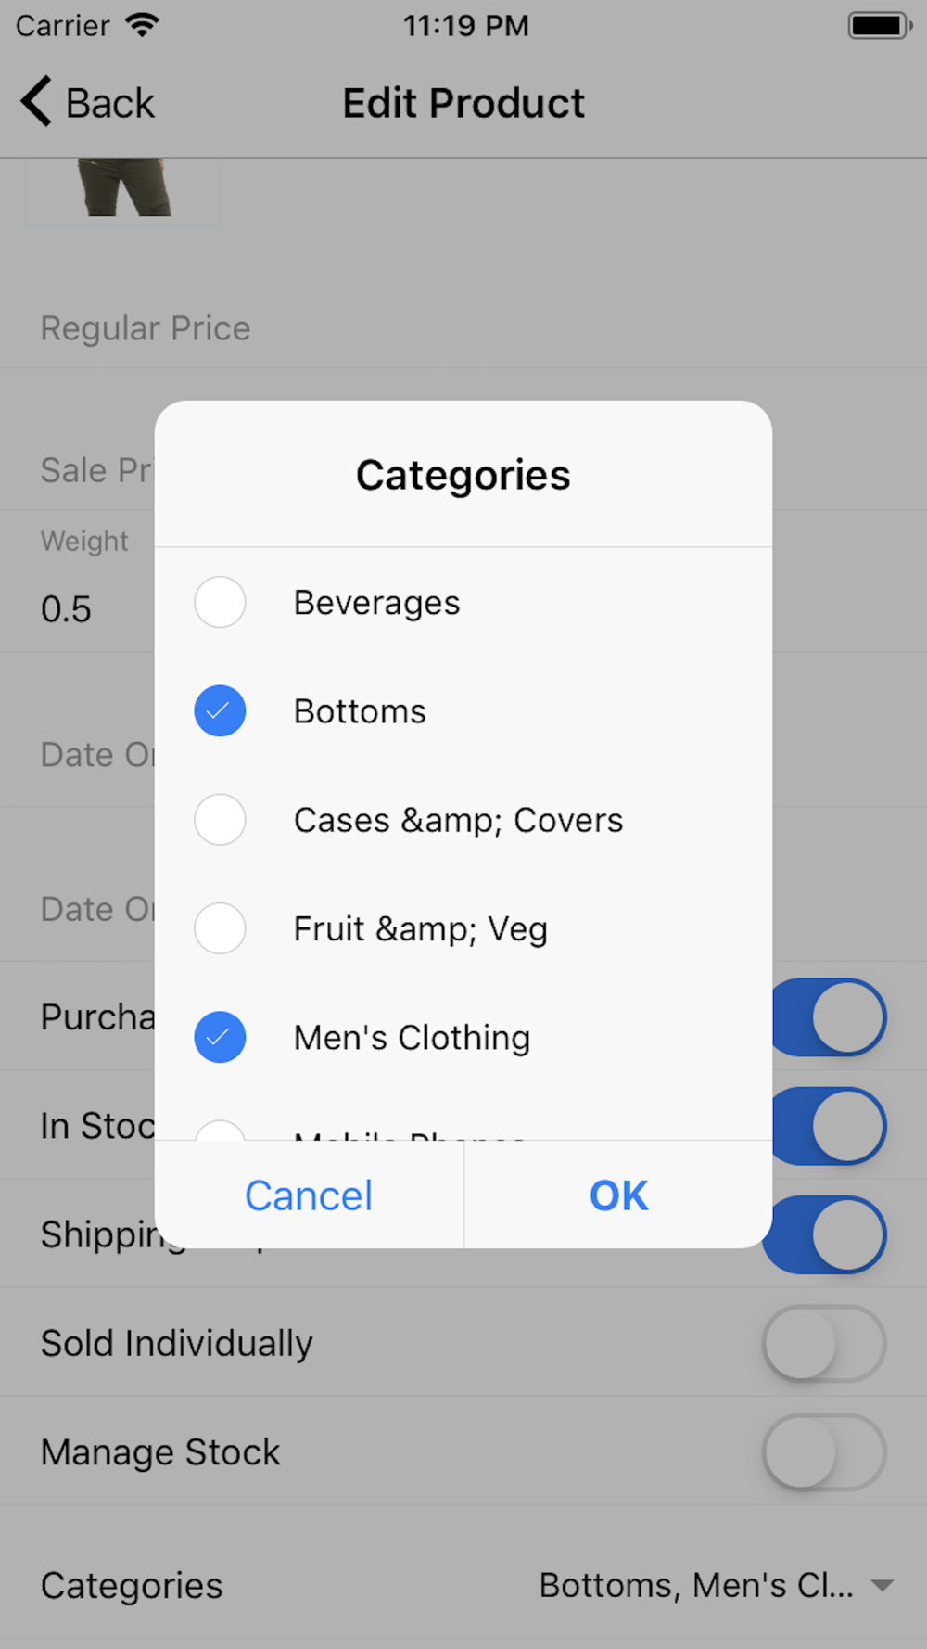Toggle the Sold Individually switch
927x1649 pixels.
[x=824, y=1343]
